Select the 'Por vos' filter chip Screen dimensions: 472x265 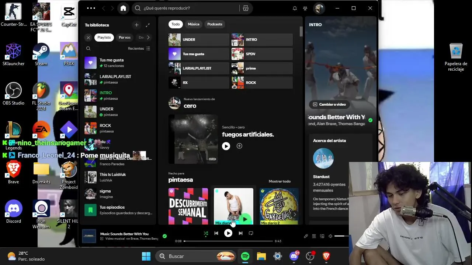pos(125,38)
